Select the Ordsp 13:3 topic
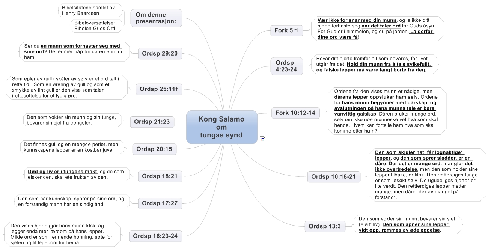 pos(325,226)
